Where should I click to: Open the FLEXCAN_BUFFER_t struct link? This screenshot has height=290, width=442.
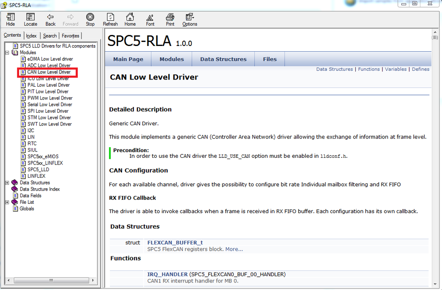pos(175,242)
